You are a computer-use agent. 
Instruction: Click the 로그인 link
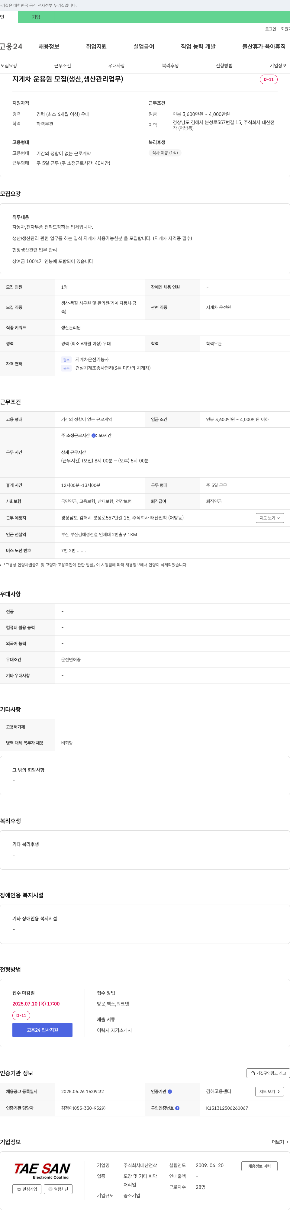pyautogui.click(x=270, y=29)
